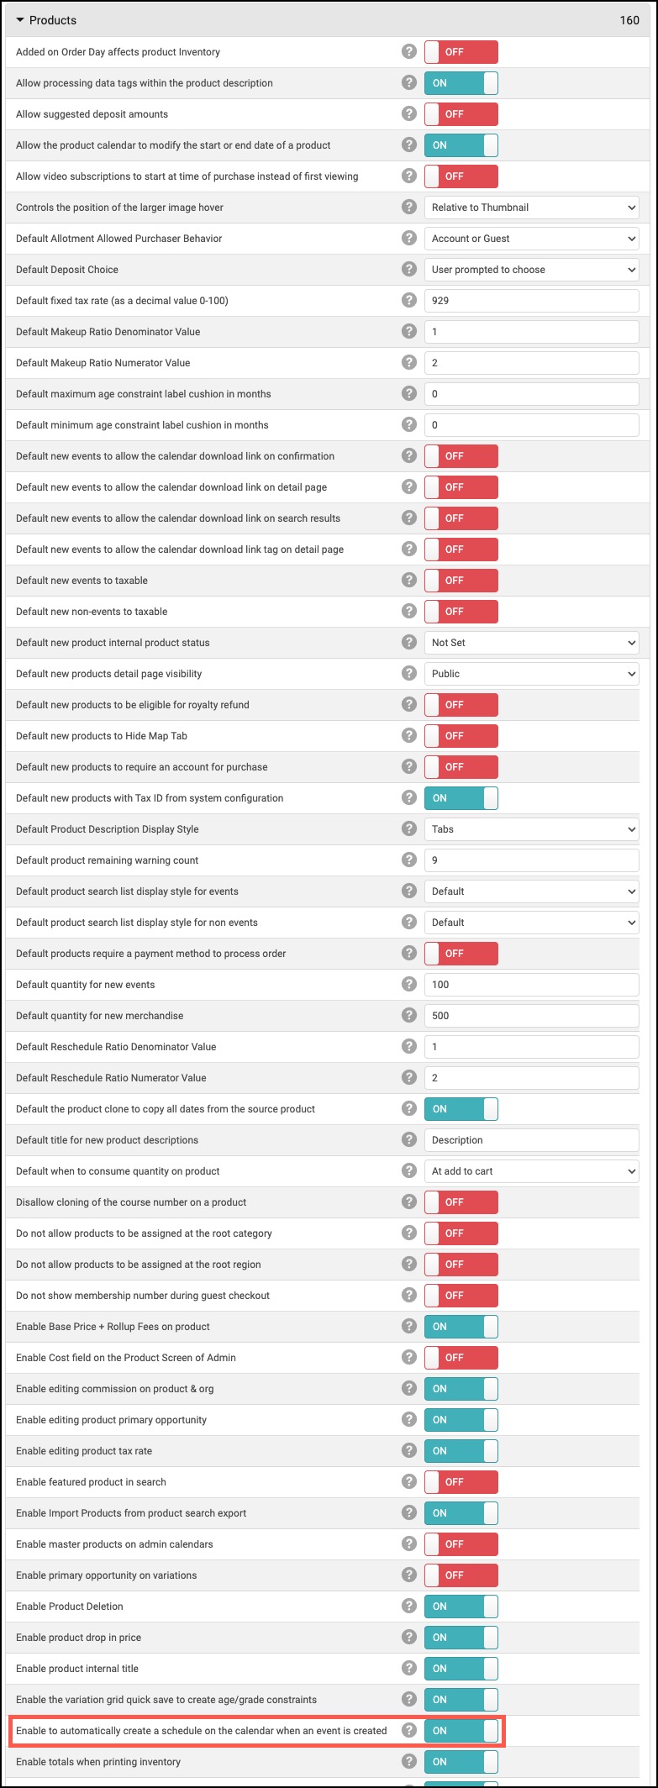The width and height of the screenshot is (658, 1788).
Task: Enable Cost field on the Product Screen toggle
Action: tap(461, 1358)
